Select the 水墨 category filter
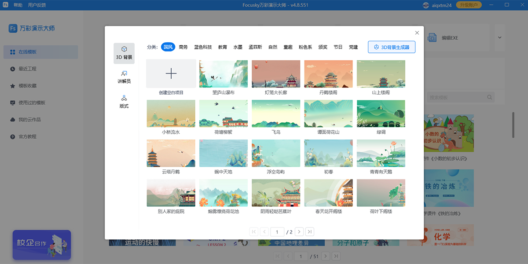The height and width of the screenshot is (264, 528). point(238,47)
